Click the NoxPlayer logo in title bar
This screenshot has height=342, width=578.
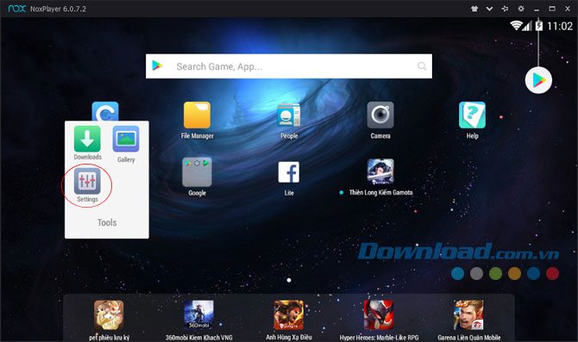point(17,9)
